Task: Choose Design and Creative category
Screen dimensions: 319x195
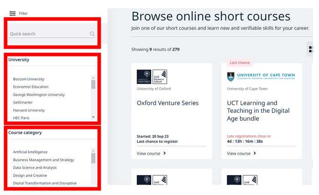Action: click(30, 175)
